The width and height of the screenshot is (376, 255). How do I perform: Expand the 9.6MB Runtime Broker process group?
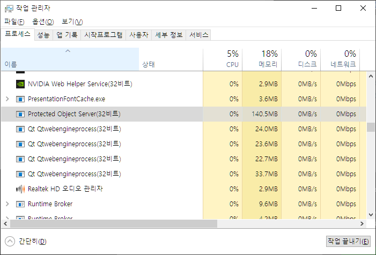[x=7, y=204]
